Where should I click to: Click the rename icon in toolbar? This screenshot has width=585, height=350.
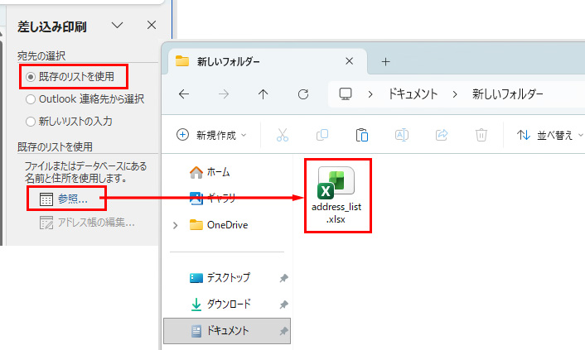click(401, 135)
